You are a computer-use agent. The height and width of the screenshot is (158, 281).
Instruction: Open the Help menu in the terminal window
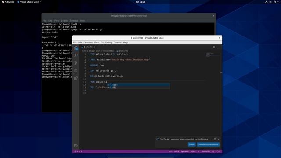(x=83, y=21)
